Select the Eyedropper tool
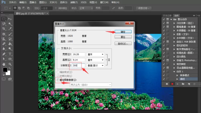201x113 pixels. point(10,29)
